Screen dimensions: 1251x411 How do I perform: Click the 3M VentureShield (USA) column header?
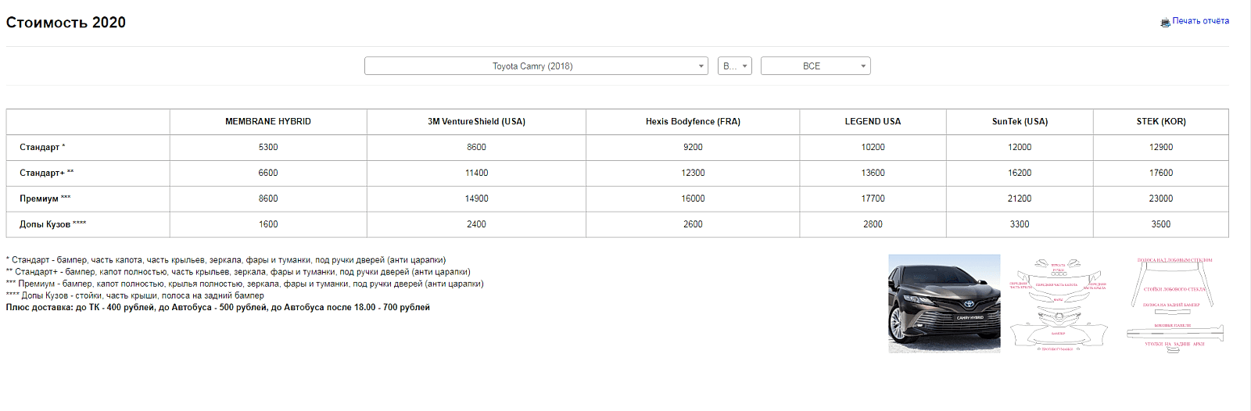476,122
